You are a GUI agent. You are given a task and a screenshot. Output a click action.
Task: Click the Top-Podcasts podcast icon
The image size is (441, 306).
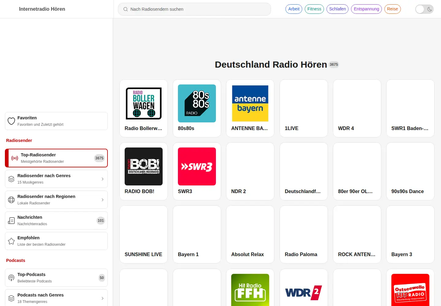click(x=11, y=278)
